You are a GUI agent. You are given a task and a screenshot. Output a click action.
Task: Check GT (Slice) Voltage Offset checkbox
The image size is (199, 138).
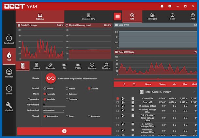(x=117, y=111)
